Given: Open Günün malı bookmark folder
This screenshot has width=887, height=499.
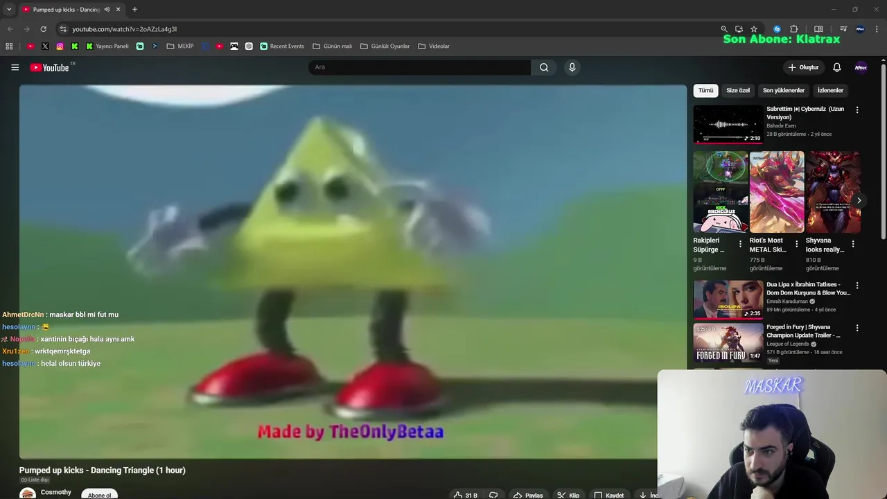Looking at the screenshot, I should point(333,46).
